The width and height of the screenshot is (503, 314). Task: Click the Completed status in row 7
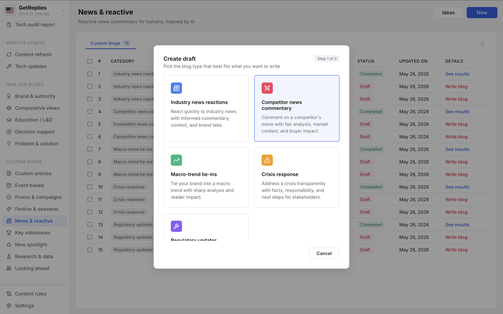[x=371, y=149]
